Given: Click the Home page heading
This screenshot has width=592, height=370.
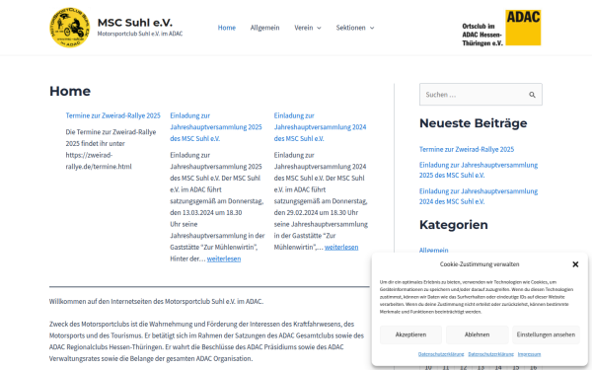Looking at the screenshot, I should (70, 91).
